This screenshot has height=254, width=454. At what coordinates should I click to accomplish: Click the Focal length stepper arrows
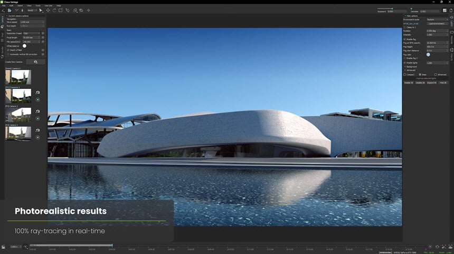tap(39, 37)
